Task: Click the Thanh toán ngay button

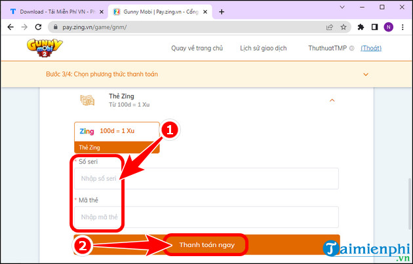Action: (x=206, y=245)
